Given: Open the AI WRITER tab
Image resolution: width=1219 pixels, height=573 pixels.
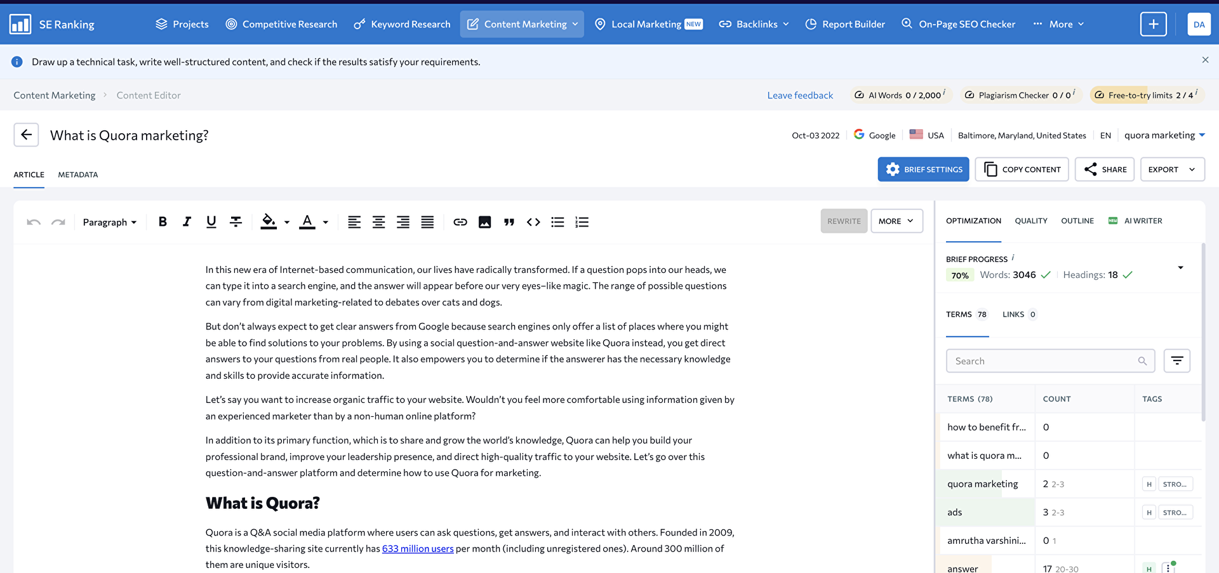Looking at the screenshot, I should 1135,221.
